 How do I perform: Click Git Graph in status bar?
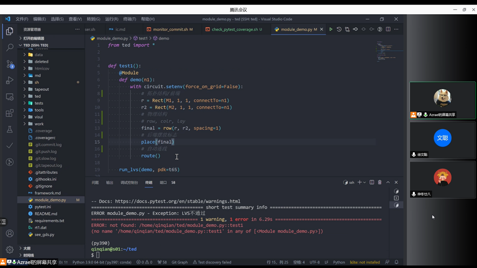180,262
